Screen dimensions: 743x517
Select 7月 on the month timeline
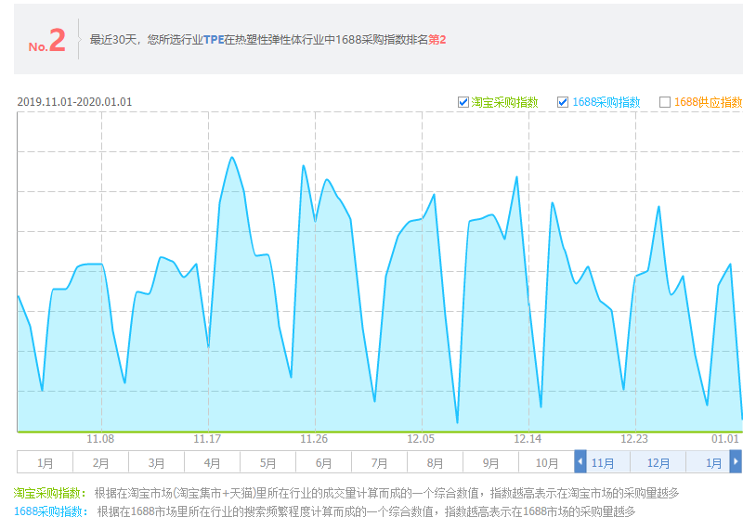pyautogui.click(x=379, y=462)
